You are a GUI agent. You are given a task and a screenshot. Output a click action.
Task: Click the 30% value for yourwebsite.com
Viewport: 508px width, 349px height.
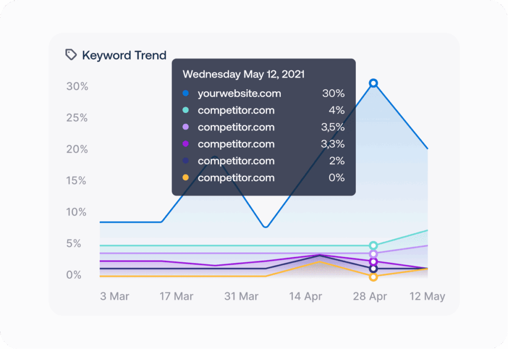point(333,93)
